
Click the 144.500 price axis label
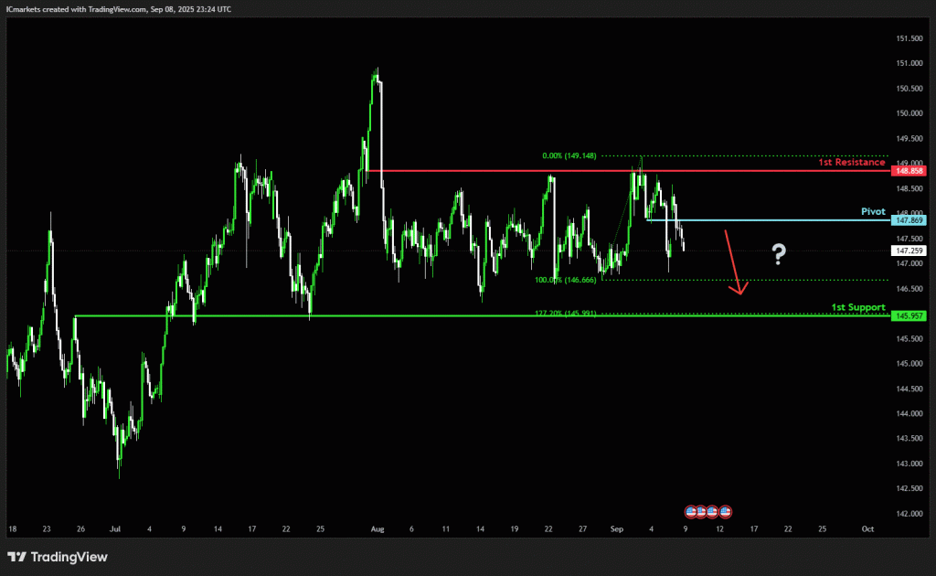coord(909,389)
